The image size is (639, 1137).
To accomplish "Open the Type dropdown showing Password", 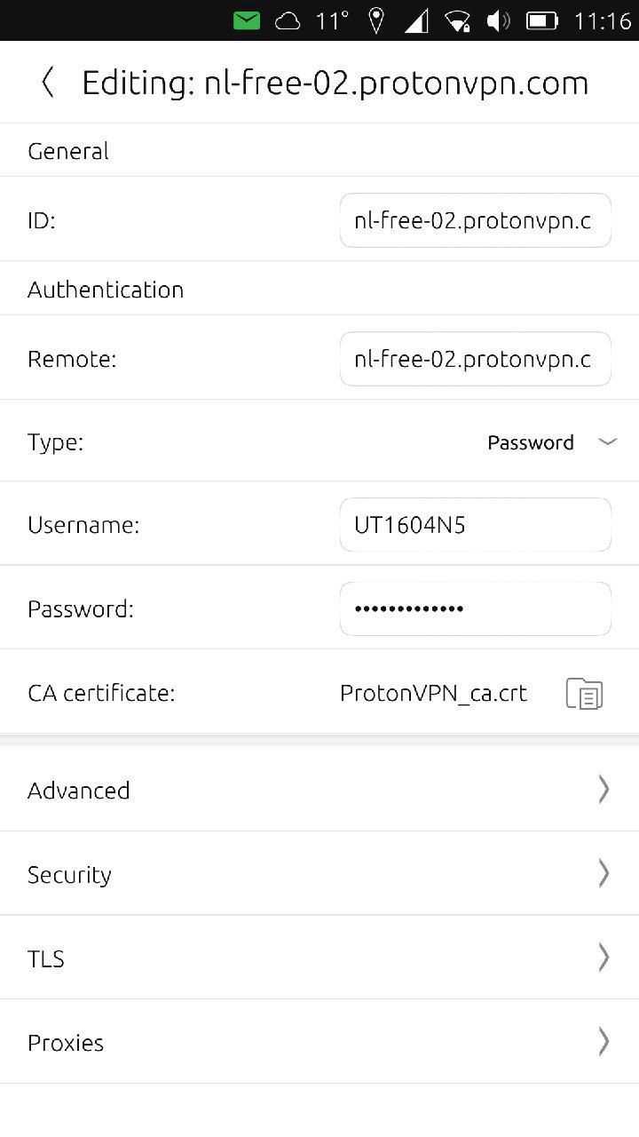I will [550, 442].
